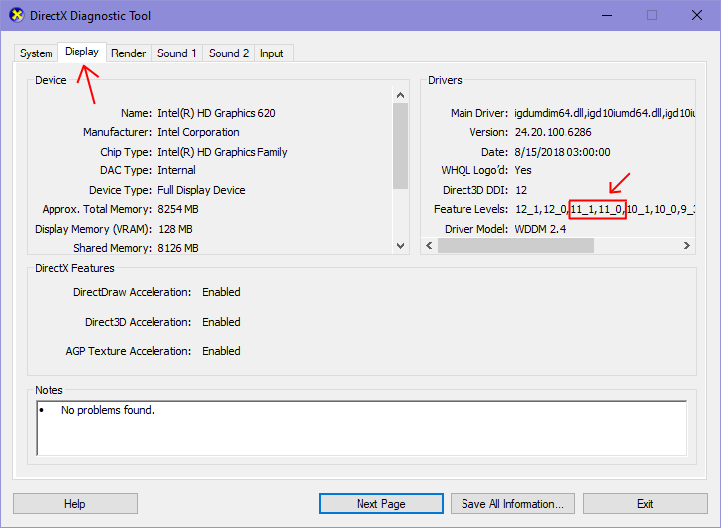721x528 pixels.
Task: Click the WHQL Logo'd 'Yes' value
Action: 523,170
